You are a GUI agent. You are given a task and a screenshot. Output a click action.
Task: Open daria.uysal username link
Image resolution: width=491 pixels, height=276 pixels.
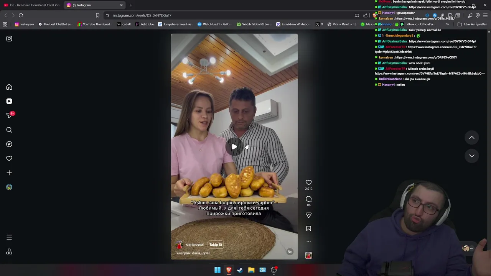click(x=195, y=245)
